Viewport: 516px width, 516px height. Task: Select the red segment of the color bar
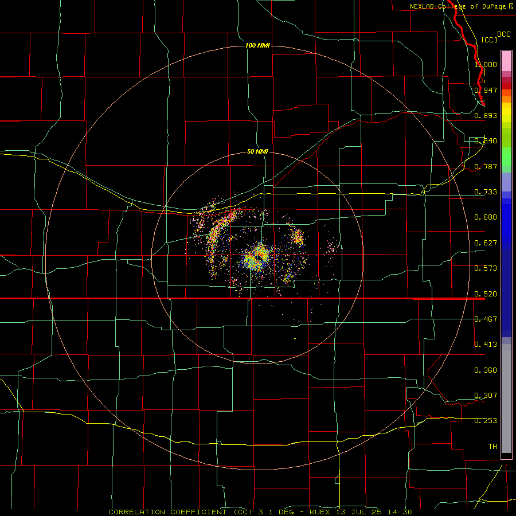[506, 86]
